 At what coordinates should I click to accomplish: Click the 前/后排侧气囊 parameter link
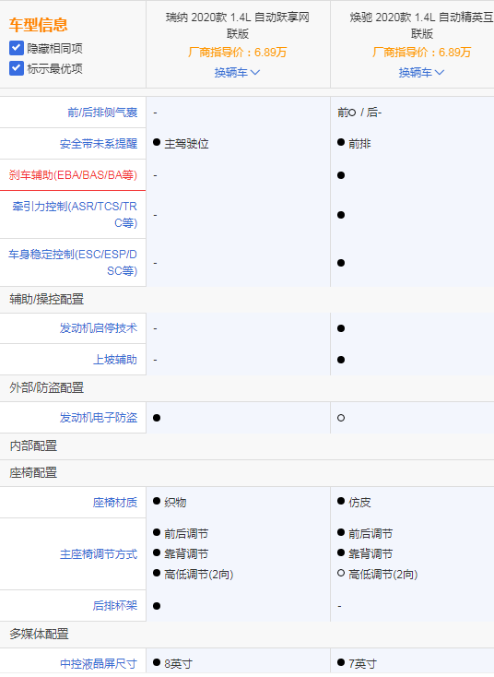[102, 113]
